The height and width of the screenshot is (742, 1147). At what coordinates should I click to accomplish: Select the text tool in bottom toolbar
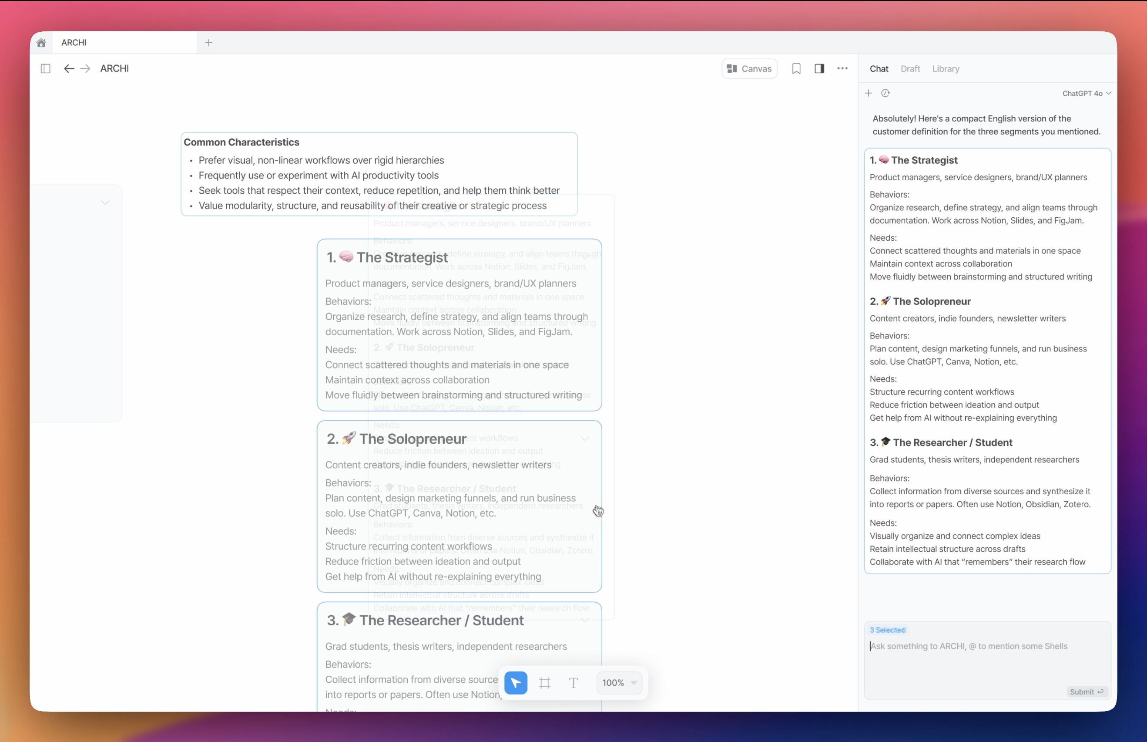(573, 683)
